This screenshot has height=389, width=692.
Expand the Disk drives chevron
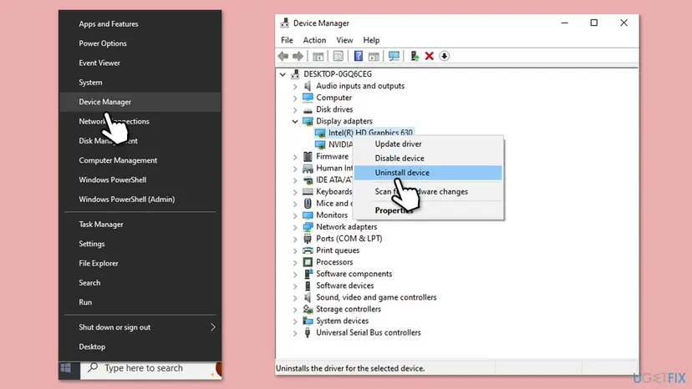pyautogui.click(x=295, y=110)
